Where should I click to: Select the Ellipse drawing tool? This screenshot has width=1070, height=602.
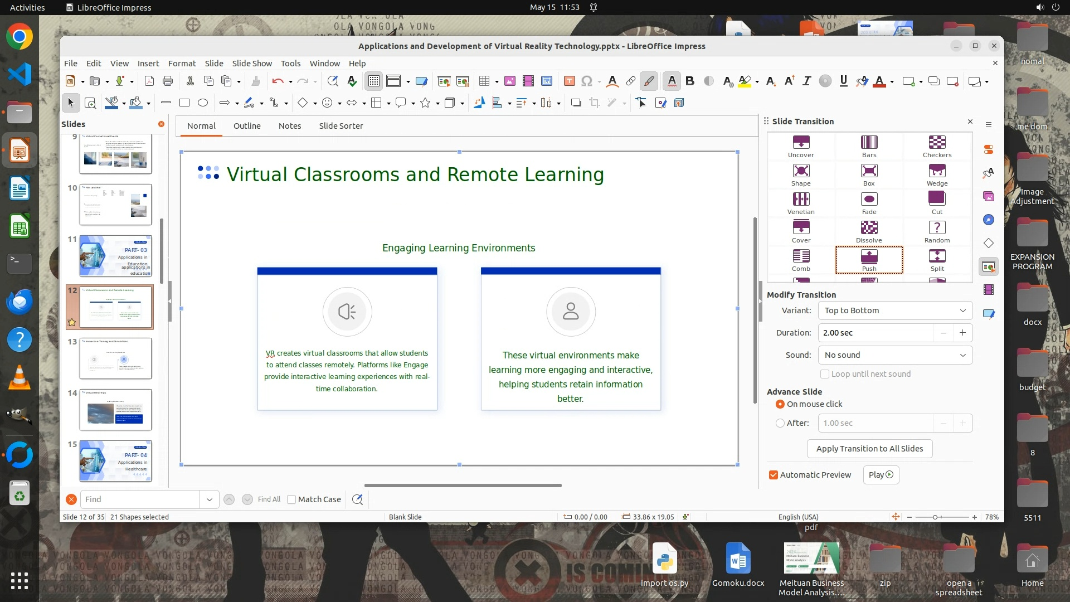pos(203,103)
